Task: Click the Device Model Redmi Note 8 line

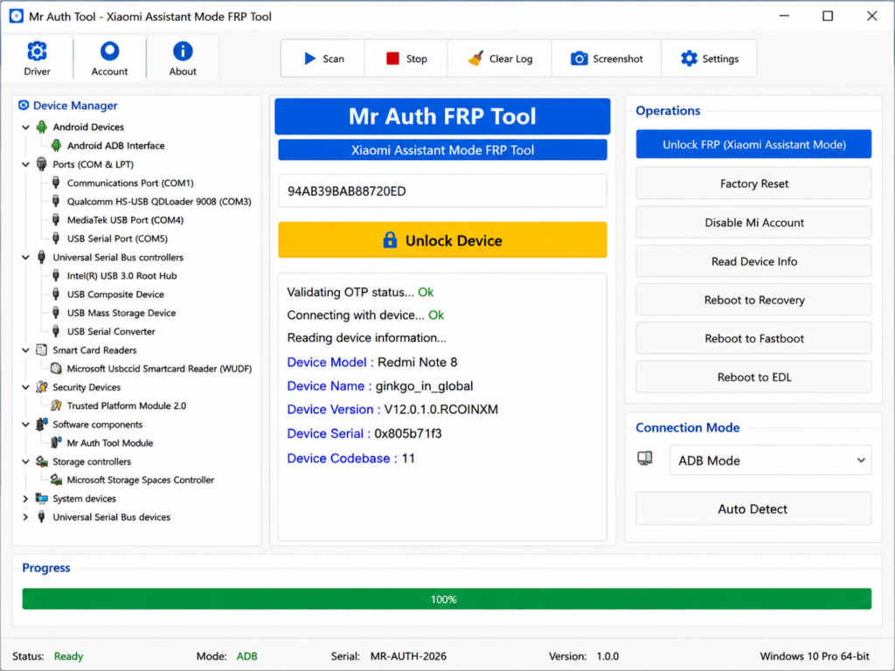Action: tap(372, 362)
